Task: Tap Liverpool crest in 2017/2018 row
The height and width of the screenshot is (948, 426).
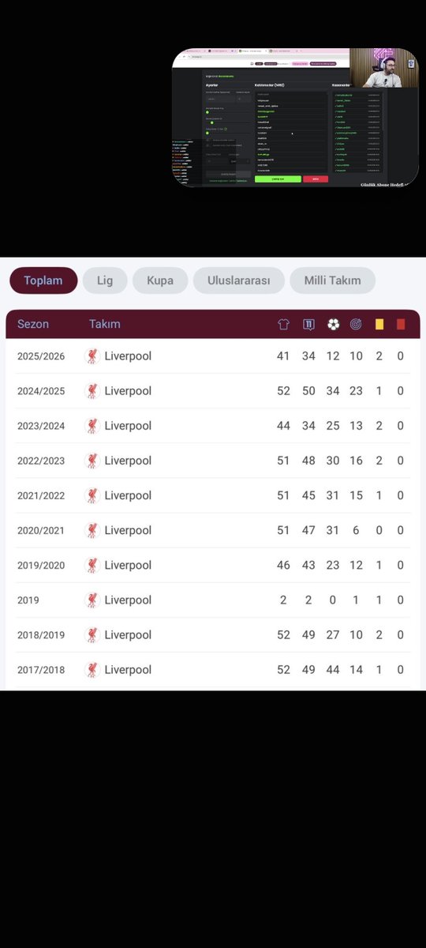Action: pos(92,670)
